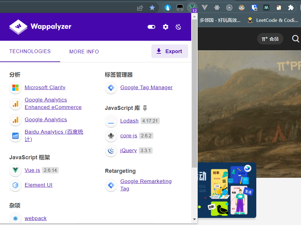Click the popup scrollbar down arrow
The image size is (301, 225).
click(x=195, y=219)
